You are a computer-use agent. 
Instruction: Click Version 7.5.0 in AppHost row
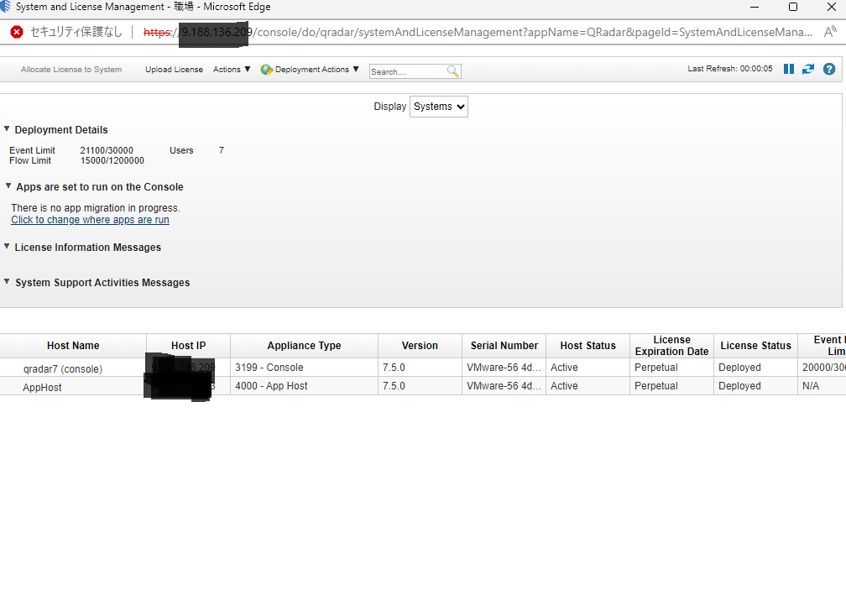coord(394,386)
